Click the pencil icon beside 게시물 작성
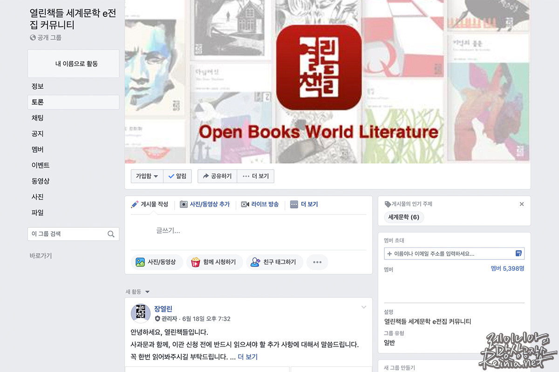 (x=135, y=204)
